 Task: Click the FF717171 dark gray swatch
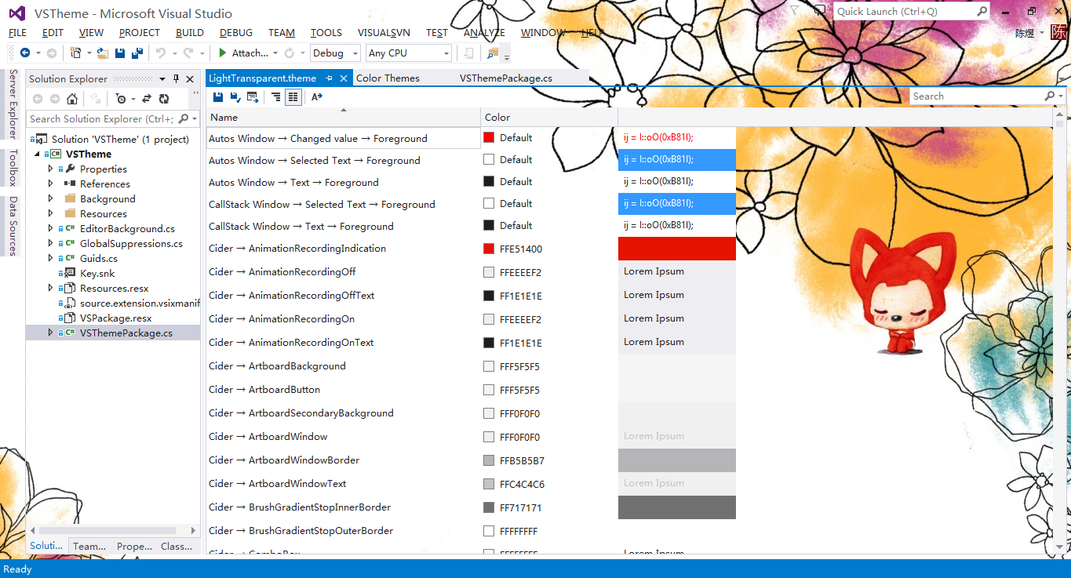[x=489, y=507]
